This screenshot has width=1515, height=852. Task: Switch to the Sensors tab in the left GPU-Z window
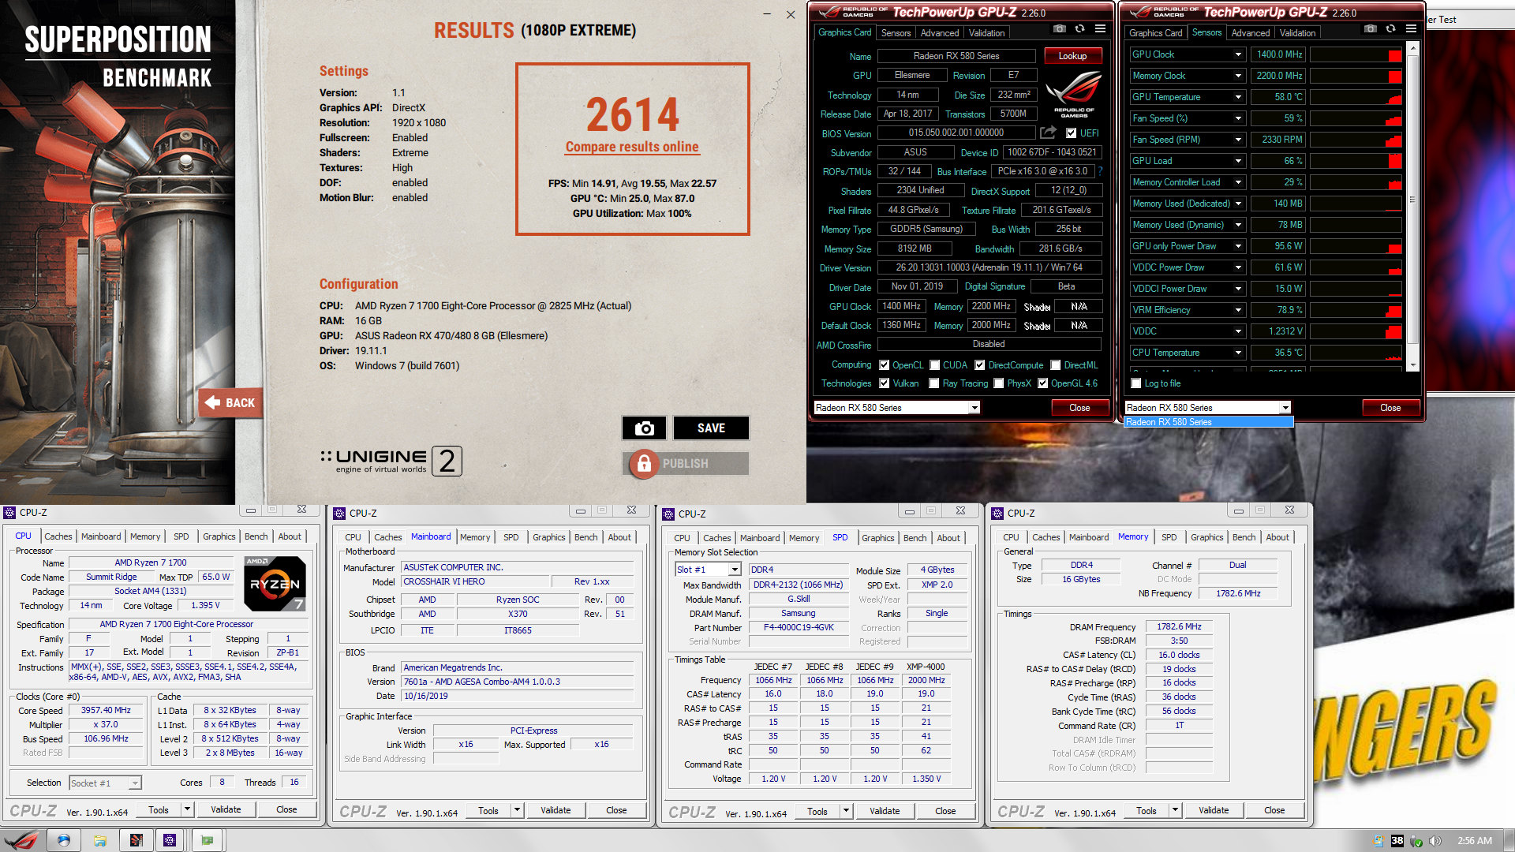[x=896, y=33]
